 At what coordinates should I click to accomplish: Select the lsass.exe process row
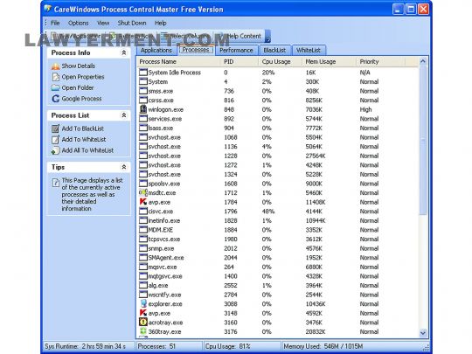(x=278, y=128)
